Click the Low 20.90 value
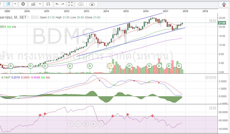The width and height of the screenshot is (230, 134). pos(80,17)
